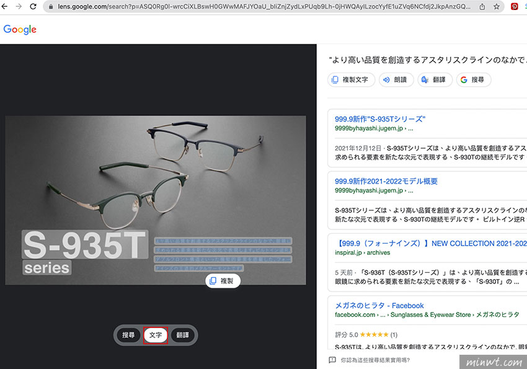
Task: Click the lens.google.com address bar URL
Action: point(264,6)
